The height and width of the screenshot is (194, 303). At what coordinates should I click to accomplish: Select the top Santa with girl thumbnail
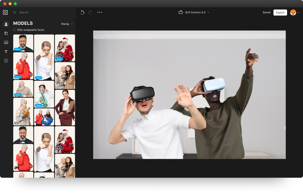pos(65,48)
